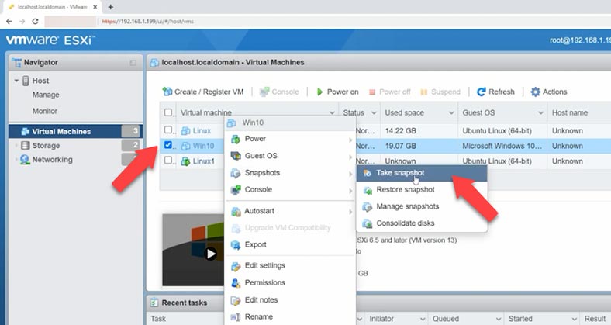Go back with browser back arrow

(x=9, y=22)
